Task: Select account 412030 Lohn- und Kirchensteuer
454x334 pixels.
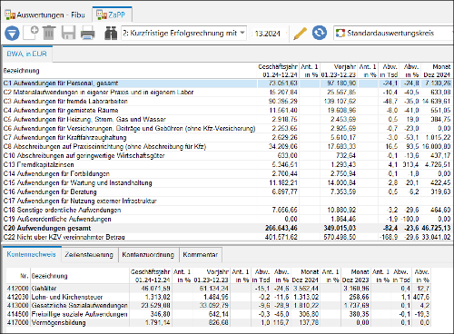Action: (x=218, y=297)
